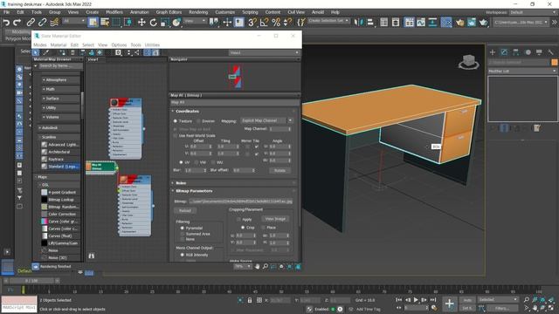Click the Align tool icon
559x314 pixels.
(370, 23)
